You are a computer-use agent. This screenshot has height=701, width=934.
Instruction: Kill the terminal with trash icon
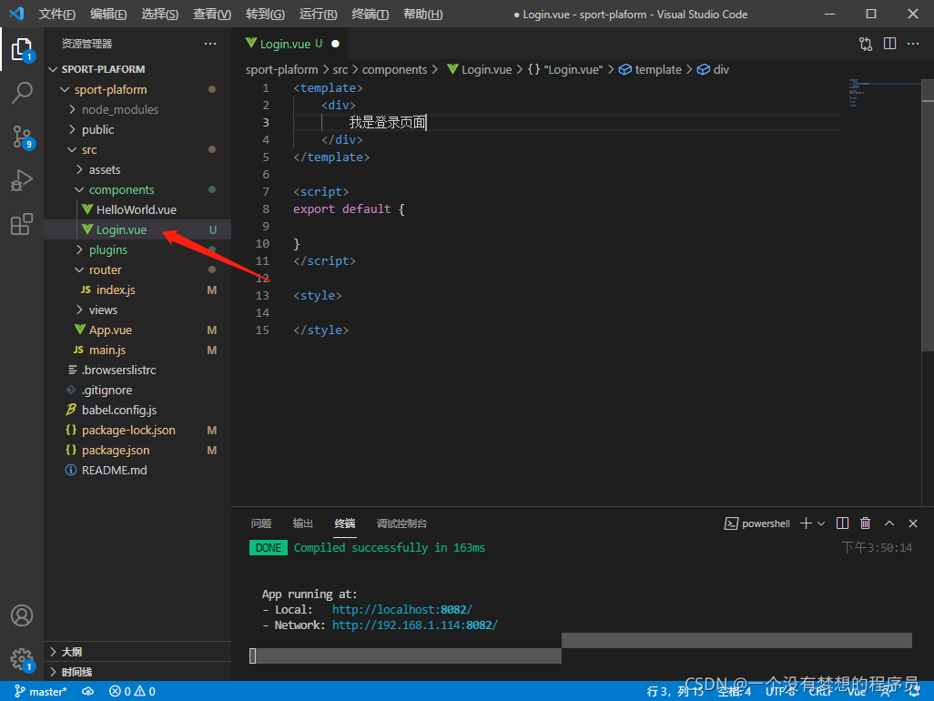(x=866, y=523)
